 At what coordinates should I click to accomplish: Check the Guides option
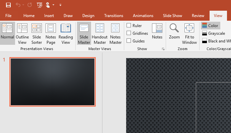[129, 41]
